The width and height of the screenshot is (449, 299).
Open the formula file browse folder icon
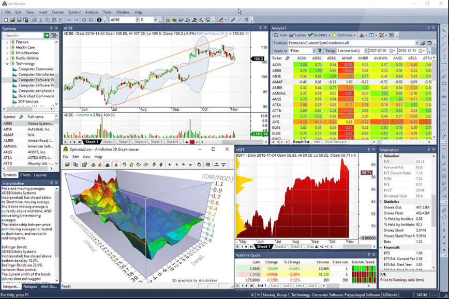tap(423, 43)
